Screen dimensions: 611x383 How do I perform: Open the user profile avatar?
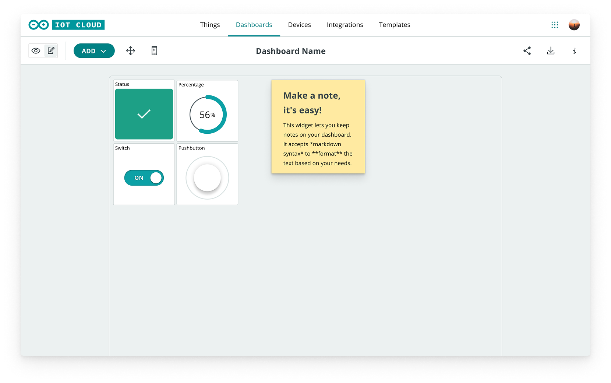click(x=574, y=25)
